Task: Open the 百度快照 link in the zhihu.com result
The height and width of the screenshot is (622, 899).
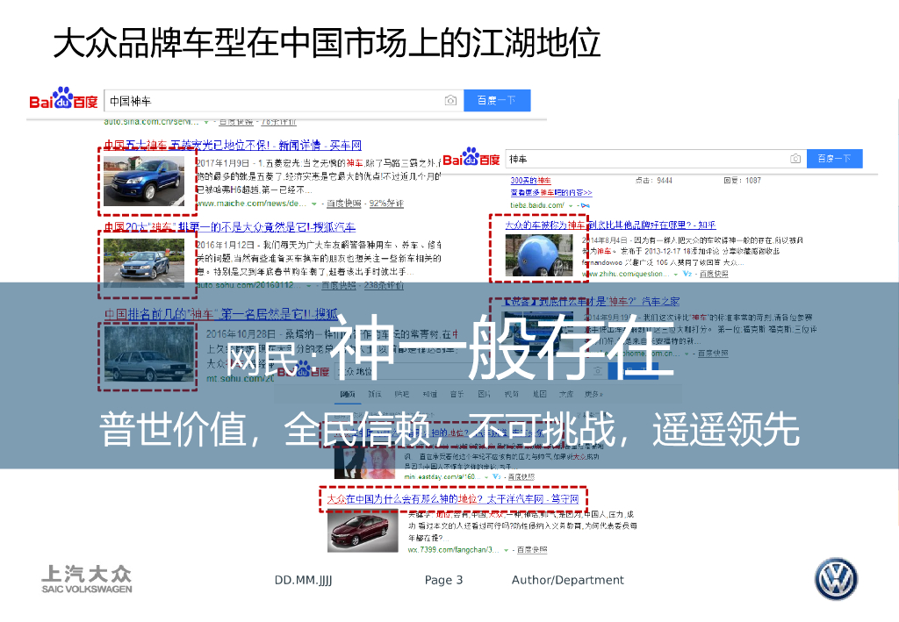Action: pyautogui.click(x=714, y=275)
